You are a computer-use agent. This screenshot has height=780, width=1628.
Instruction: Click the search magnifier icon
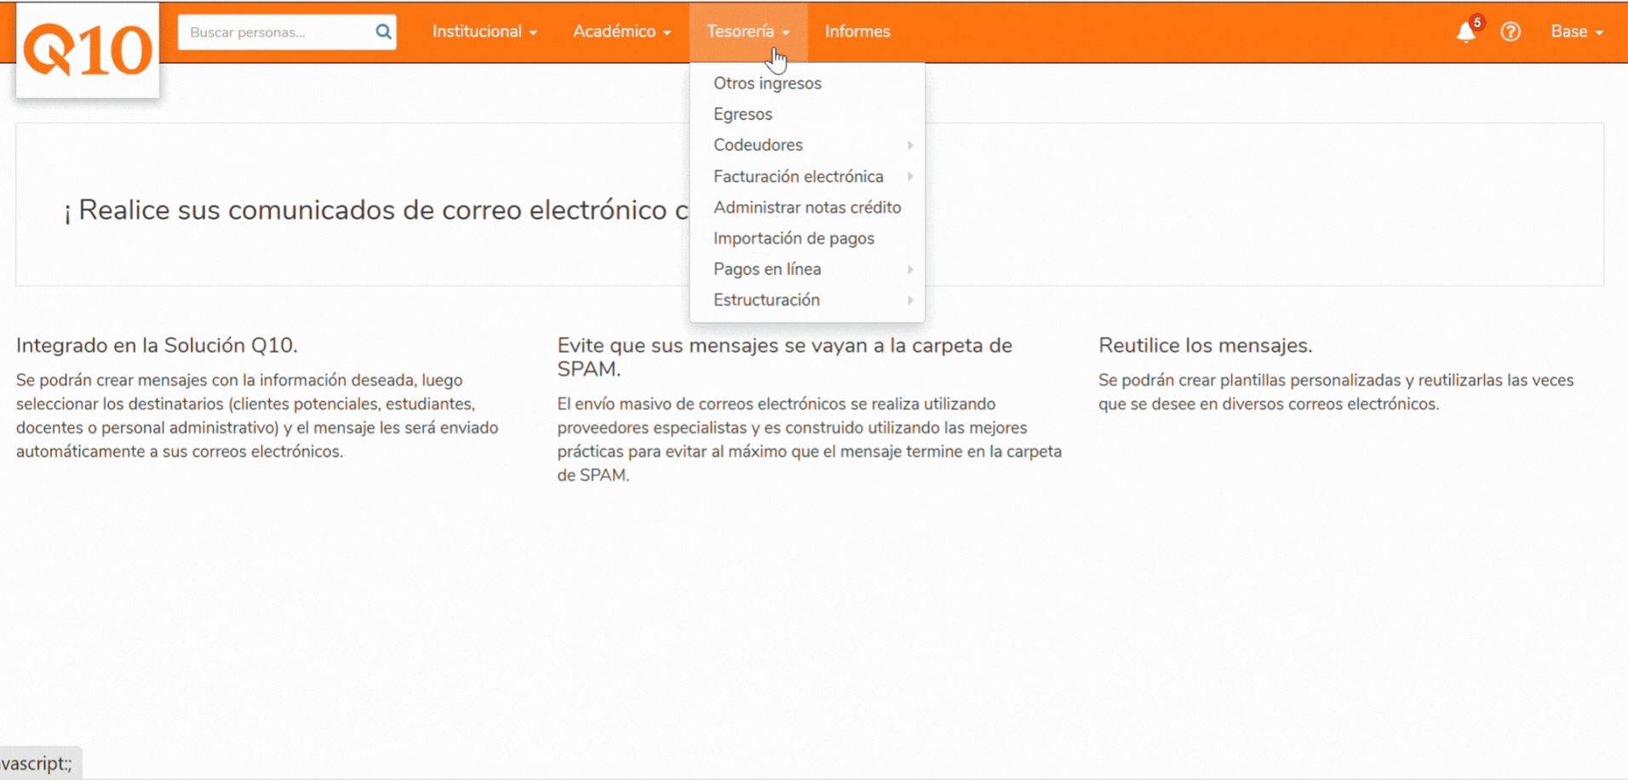click(383, 32)
